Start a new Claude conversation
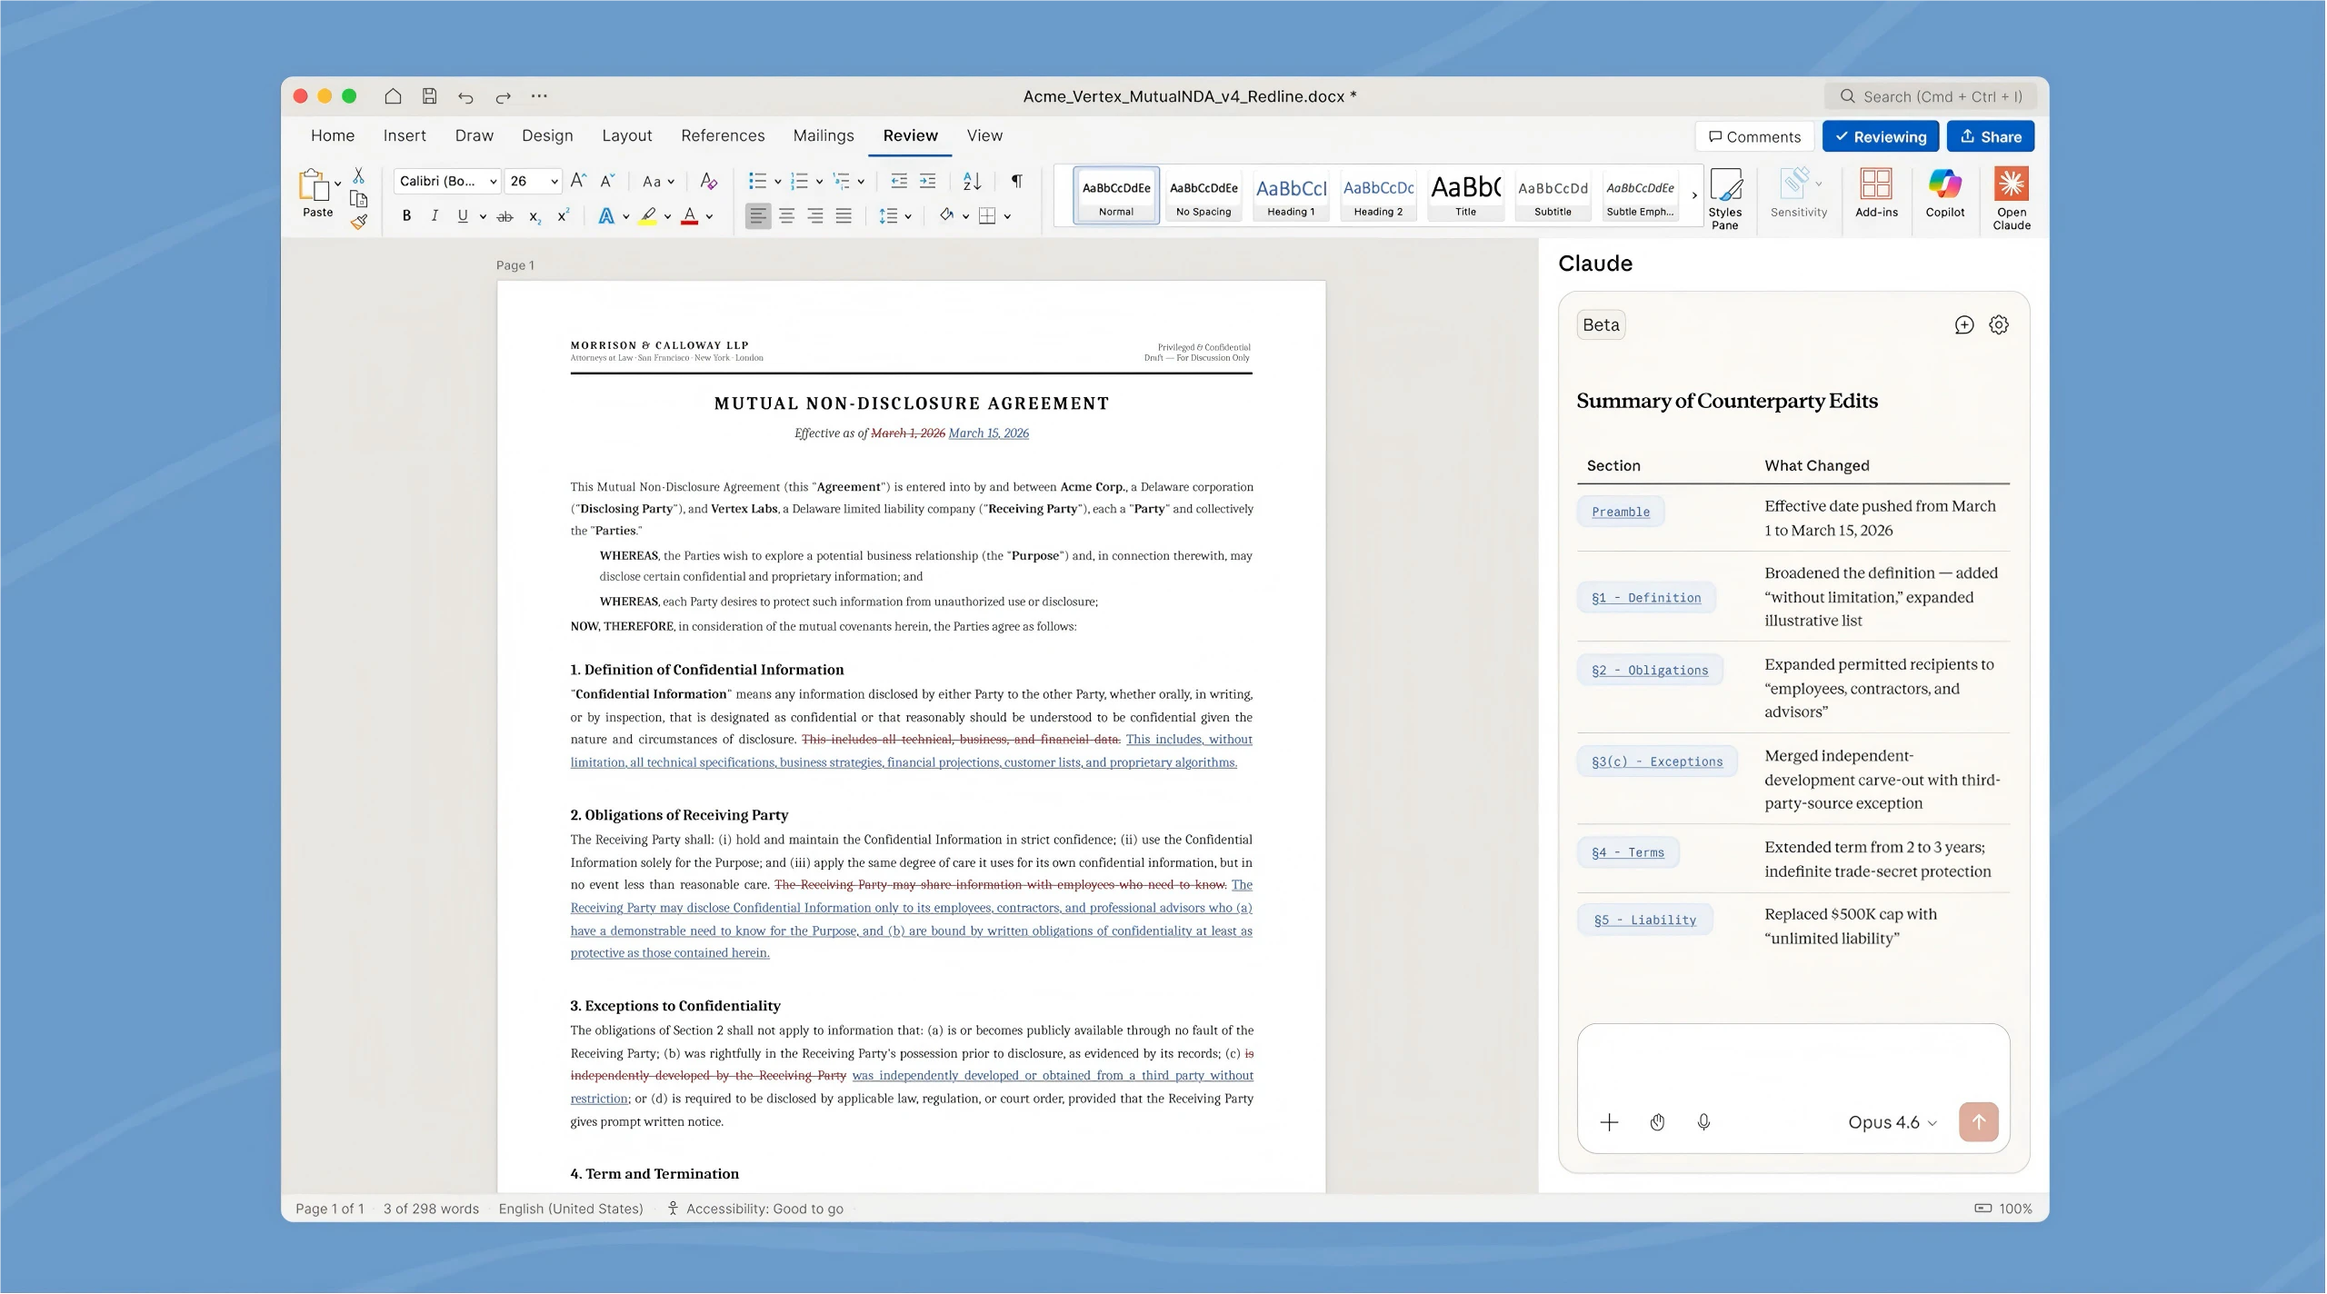This screenshot has width=2327, height=1294. [1963, 324]
